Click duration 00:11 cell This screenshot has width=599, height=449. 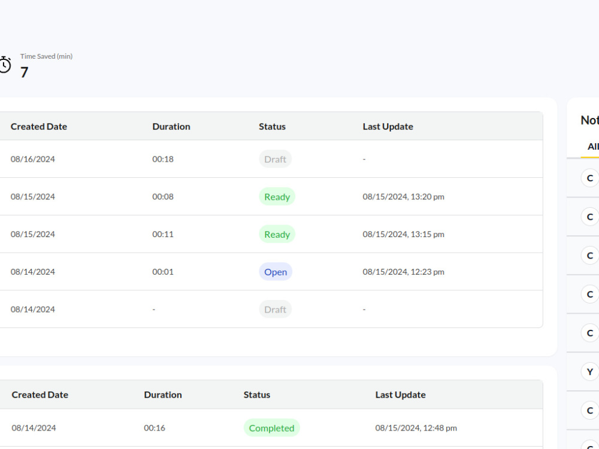tap(163, 234)
